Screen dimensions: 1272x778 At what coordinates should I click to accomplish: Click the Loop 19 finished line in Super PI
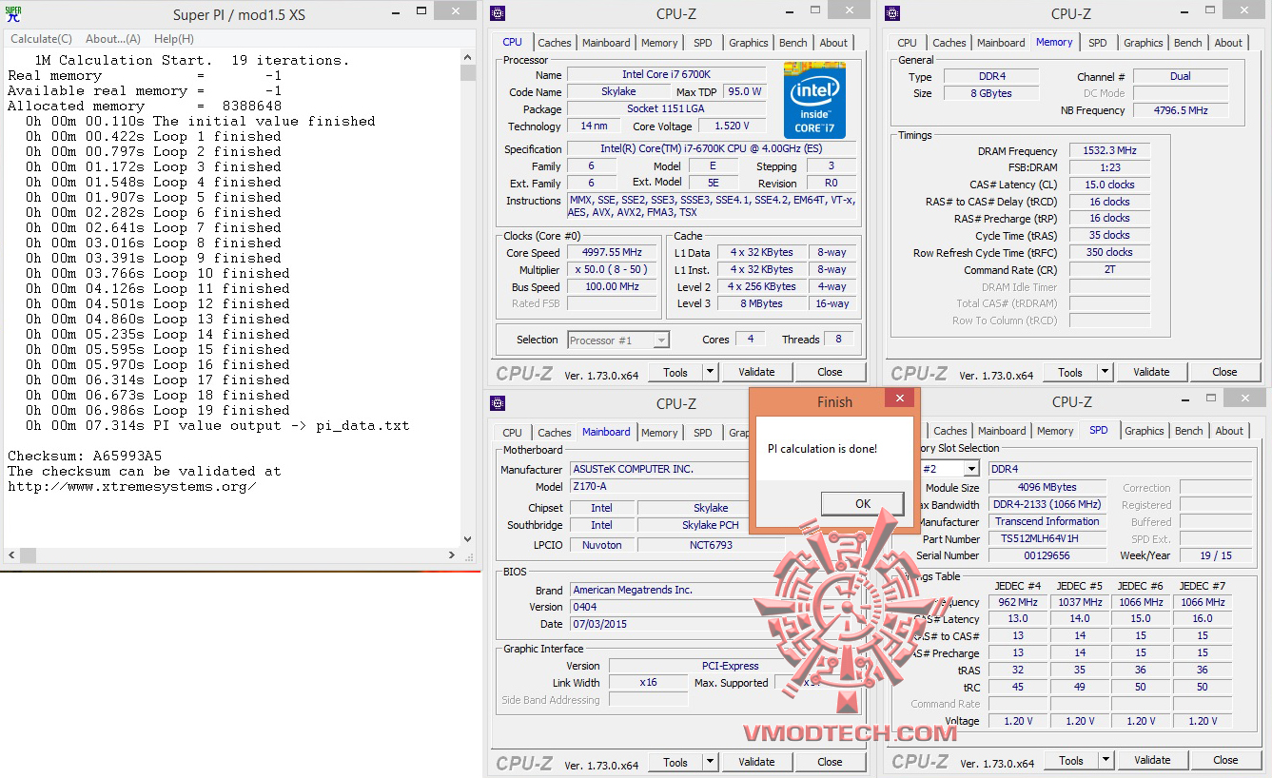click(x=158, y=410)
